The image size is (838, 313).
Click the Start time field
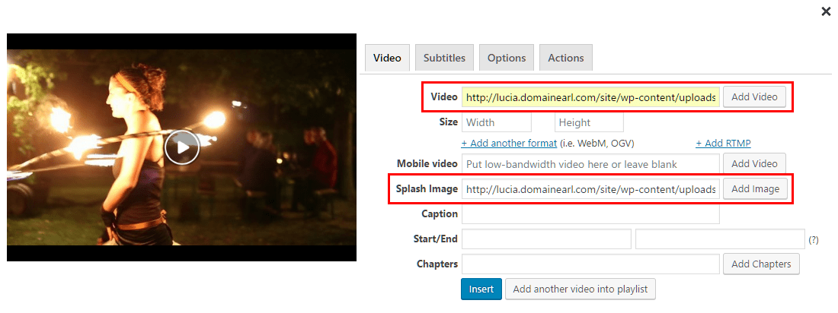click(546, 239)
